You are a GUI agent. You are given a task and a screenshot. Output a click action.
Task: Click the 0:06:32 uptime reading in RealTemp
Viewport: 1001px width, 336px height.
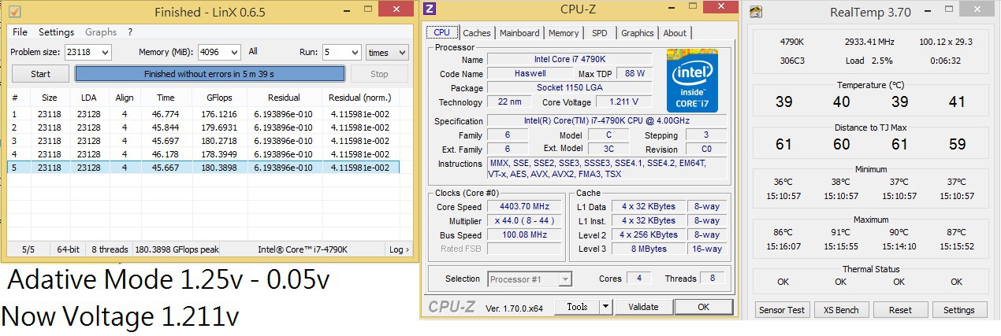(x=947, y=61)
